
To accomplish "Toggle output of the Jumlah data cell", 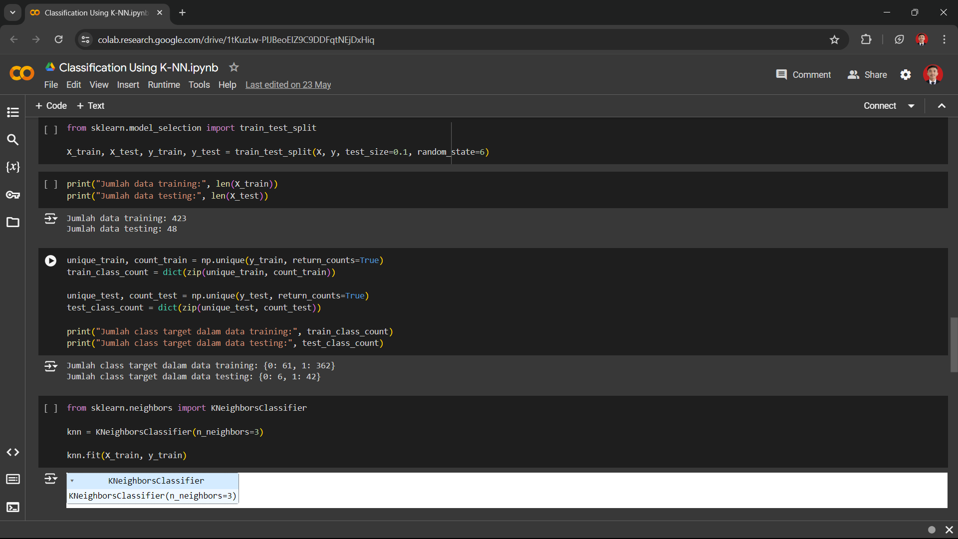I will pos(50,219).
